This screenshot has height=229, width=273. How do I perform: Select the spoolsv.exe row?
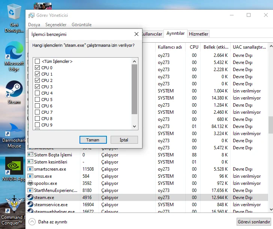point(147,183)
